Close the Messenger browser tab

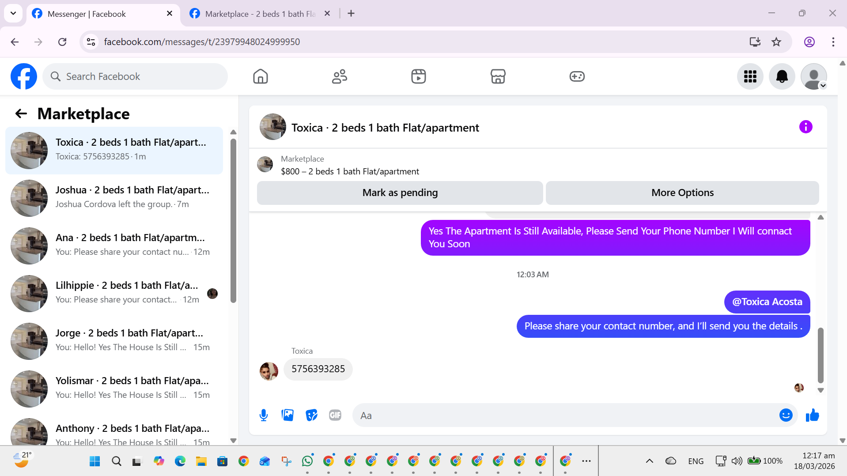170,14
